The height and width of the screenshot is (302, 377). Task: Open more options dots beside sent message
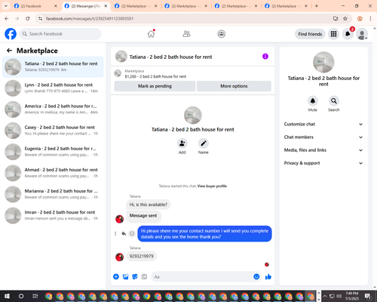115,233
